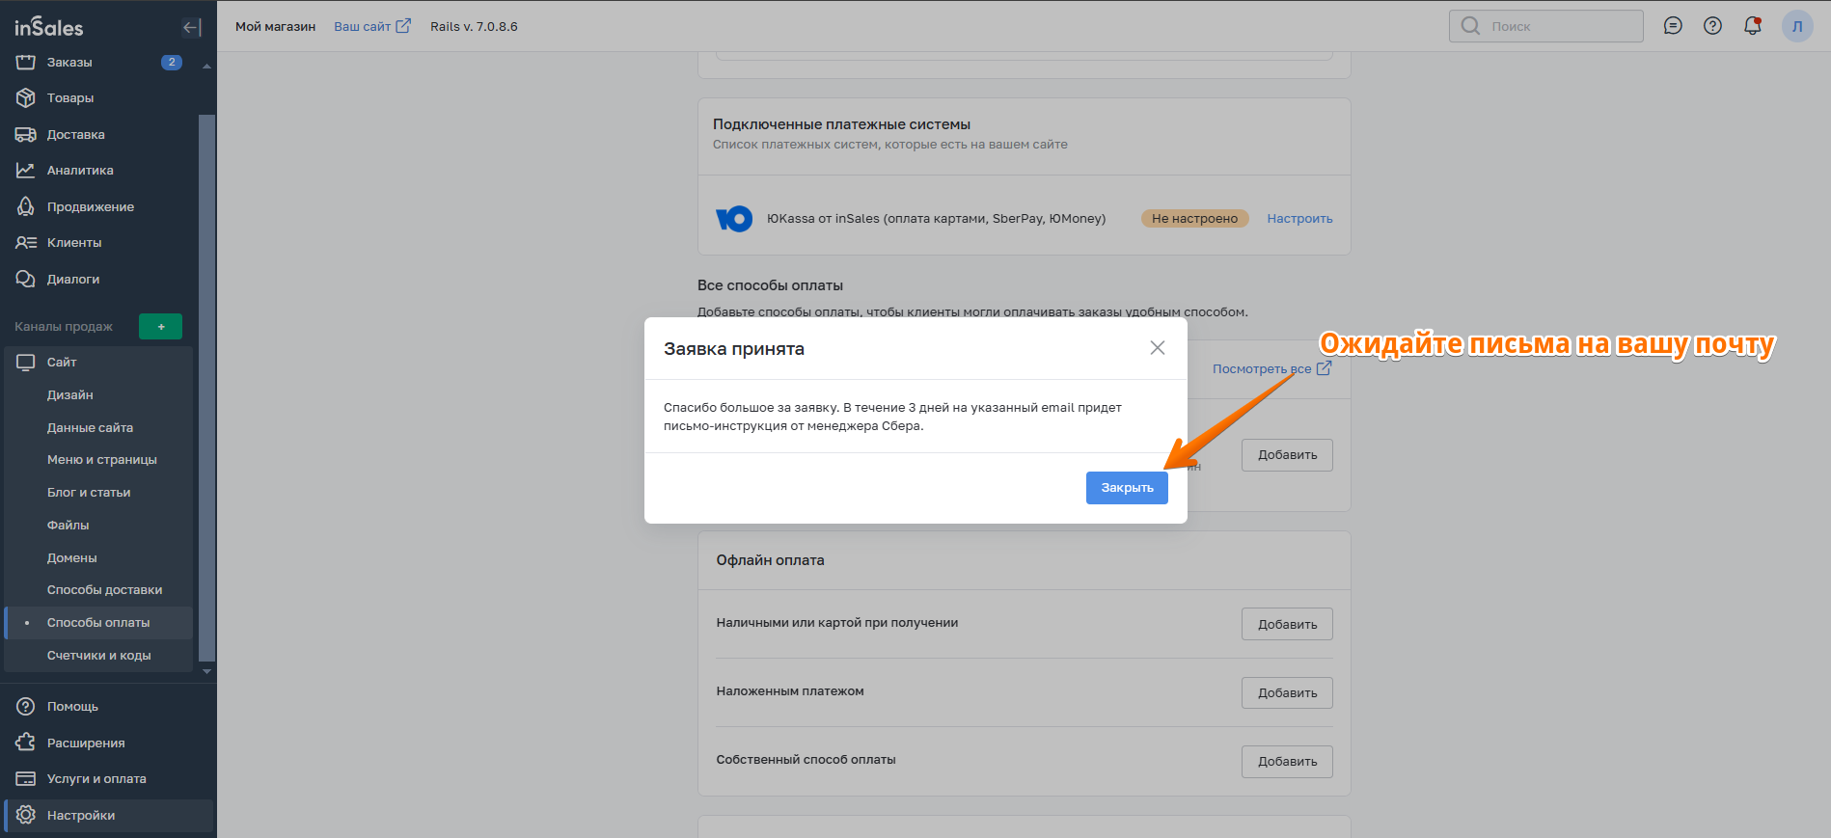The width and height of the screenshot is (1831, 838).
Task: Open the Ваш сайт external link
Action: point(371,26)
